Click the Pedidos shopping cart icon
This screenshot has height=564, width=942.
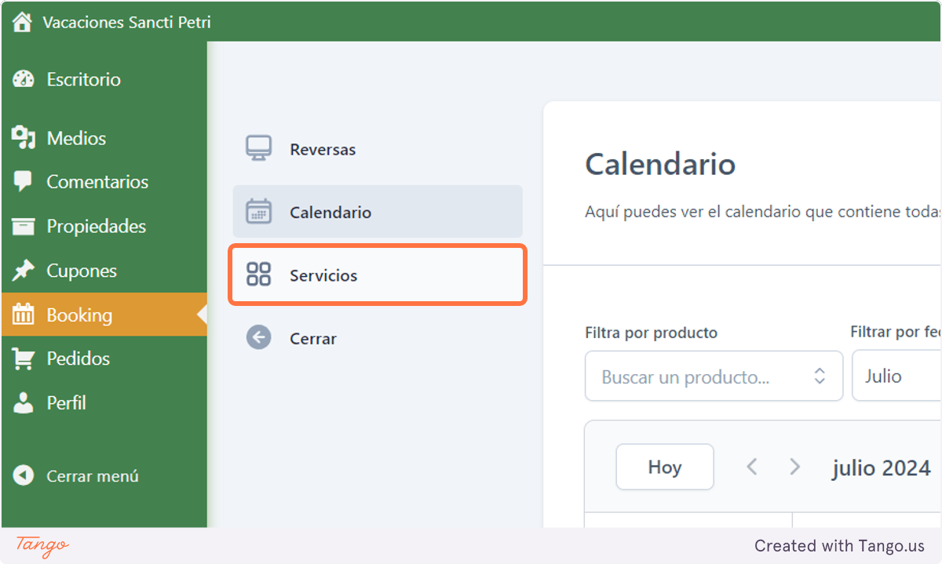[x=24, y=359]
